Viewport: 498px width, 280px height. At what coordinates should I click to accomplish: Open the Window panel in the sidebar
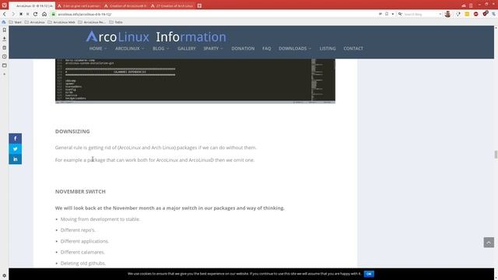[x=4, y=65]
